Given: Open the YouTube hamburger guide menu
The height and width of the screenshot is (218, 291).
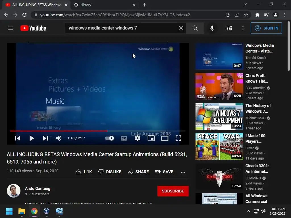Looking at the screenshot, I should 10,28.
